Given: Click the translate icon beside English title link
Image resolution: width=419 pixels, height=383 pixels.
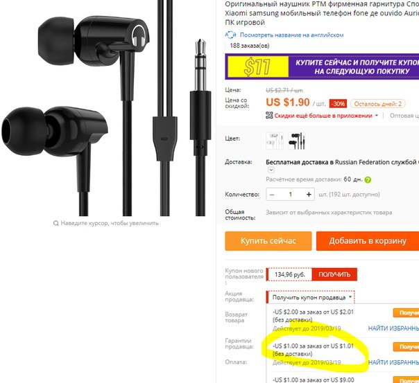Looking at the screenshot, I should pos(230,35).
